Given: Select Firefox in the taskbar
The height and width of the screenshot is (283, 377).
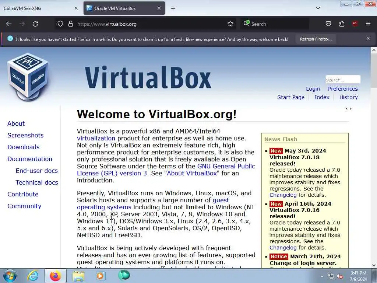Looking at the screenshot, I should (55, 276).
